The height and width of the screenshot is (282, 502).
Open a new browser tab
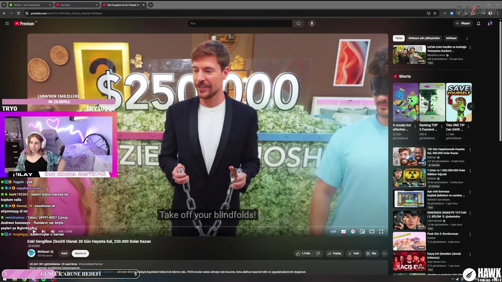click(x=150, y=5)
